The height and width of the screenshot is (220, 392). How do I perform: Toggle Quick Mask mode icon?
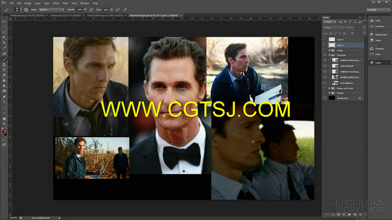tap(4, 139)
